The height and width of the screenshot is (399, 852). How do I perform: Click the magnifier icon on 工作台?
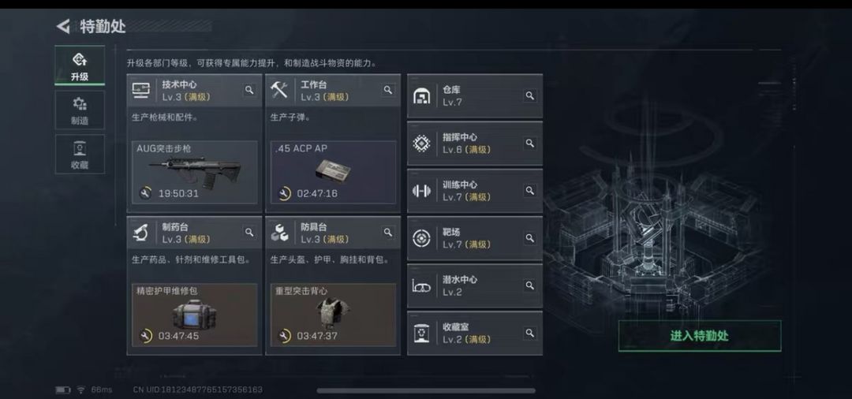[x=388, y=90]
